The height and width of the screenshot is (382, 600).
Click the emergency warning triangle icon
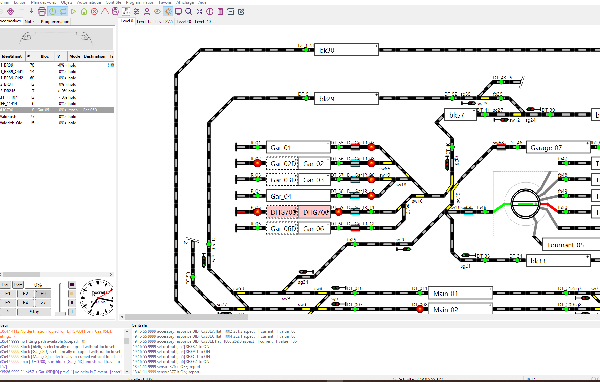(105, 11)
